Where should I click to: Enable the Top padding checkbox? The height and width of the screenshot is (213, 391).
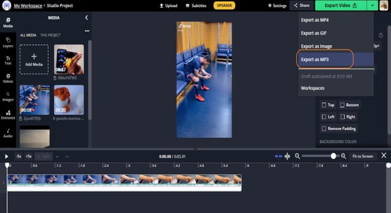click(324, 105)
